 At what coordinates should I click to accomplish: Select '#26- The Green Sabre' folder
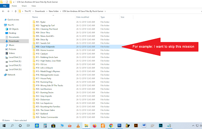(45, 110)
